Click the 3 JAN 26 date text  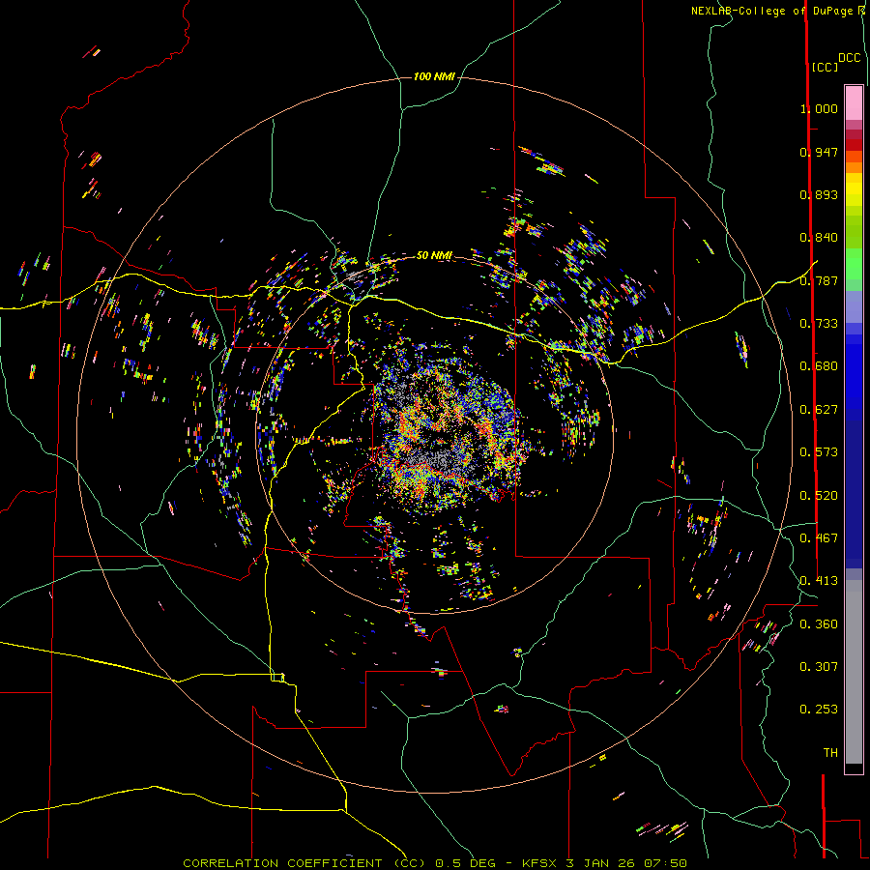(x=599, y=863)
